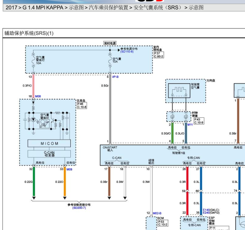Click the G 1.4 MPI KAPPA breadcrumb
This screenshot has height=230, width=245.
tap(43, 7)
